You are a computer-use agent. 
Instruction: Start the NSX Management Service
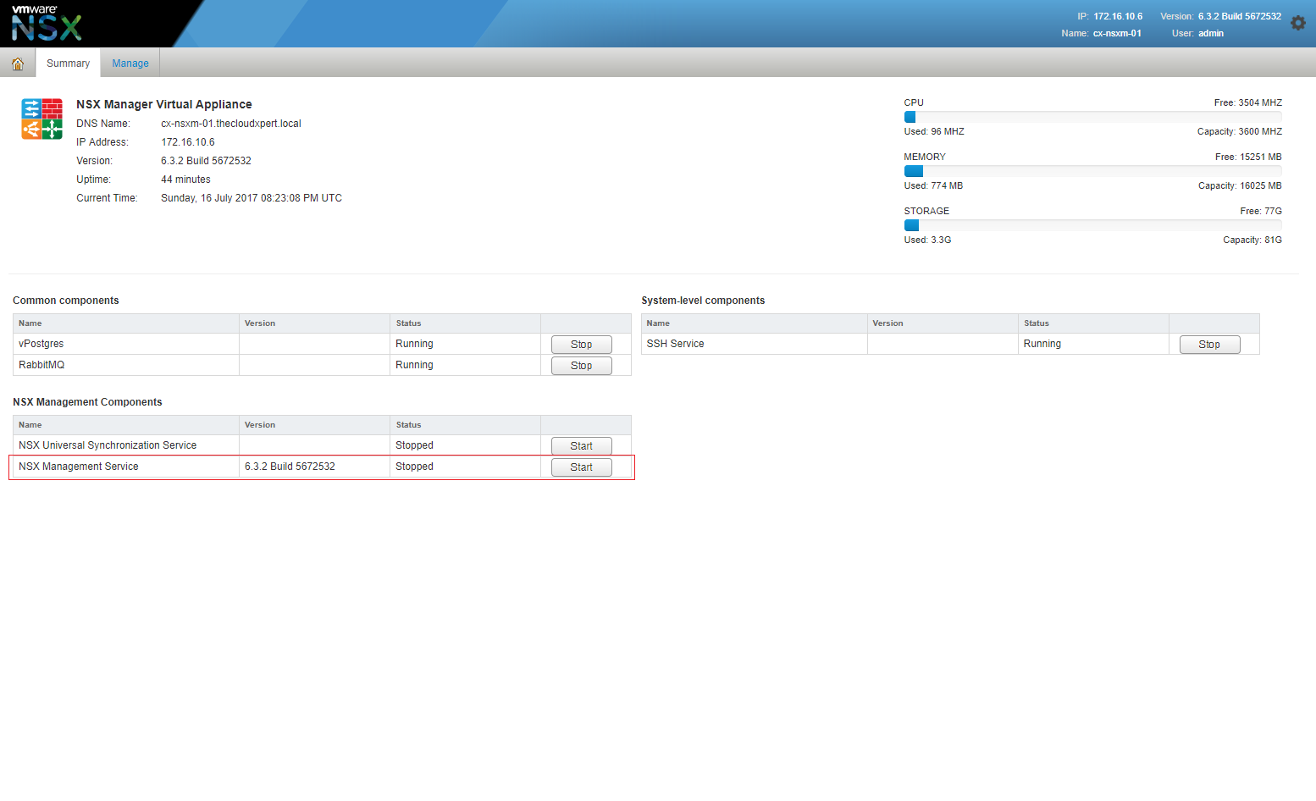pos(581,467)
